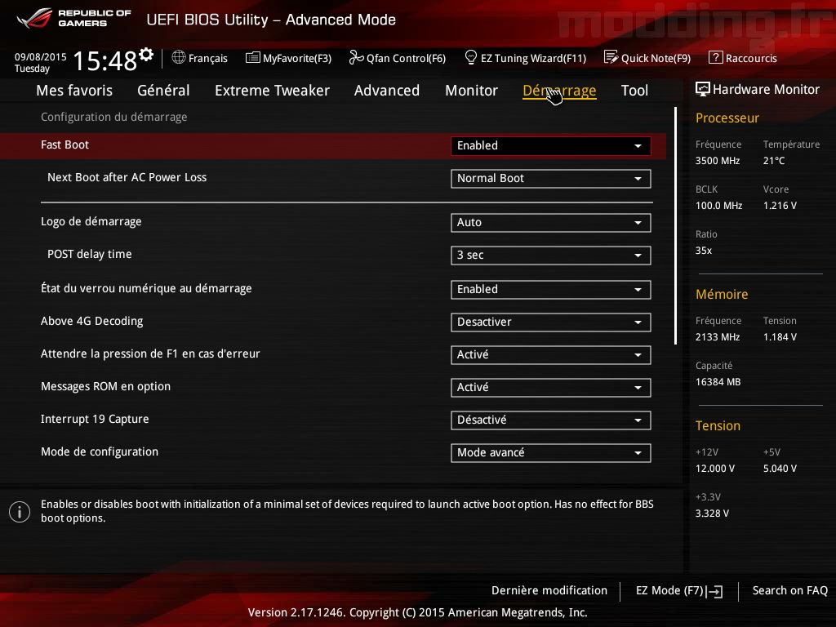836x627 pixels.
Task: Click the Above 4G Decoding label
Action: pos(91,321)
